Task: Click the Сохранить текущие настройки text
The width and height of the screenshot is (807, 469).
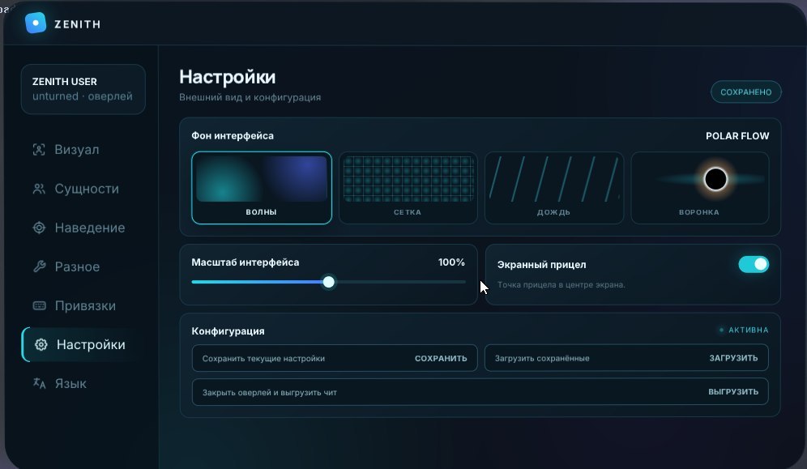Action: pos(263,359)
